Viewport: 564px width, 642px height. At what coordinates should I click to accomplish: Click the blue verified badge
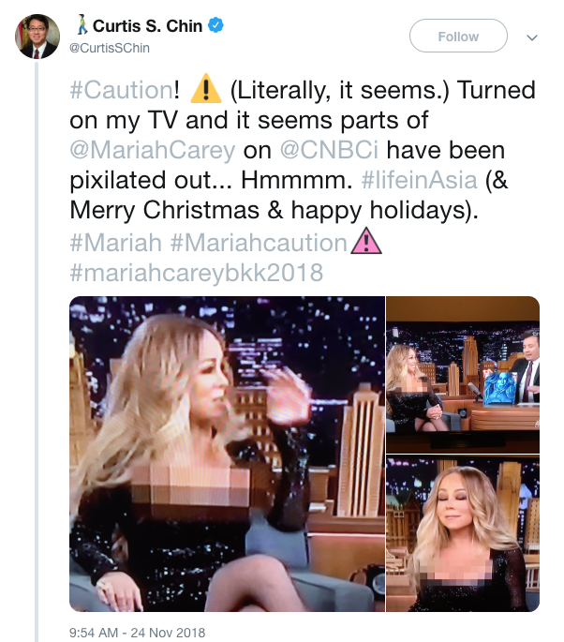(216, 26)
